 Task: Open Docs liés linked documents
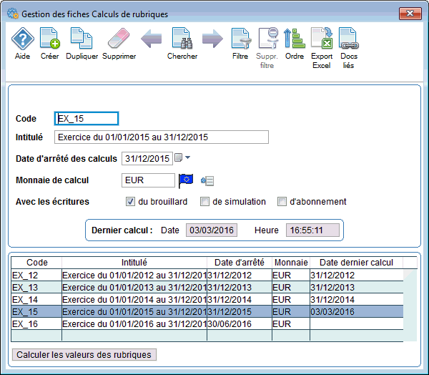pos(348,43)
